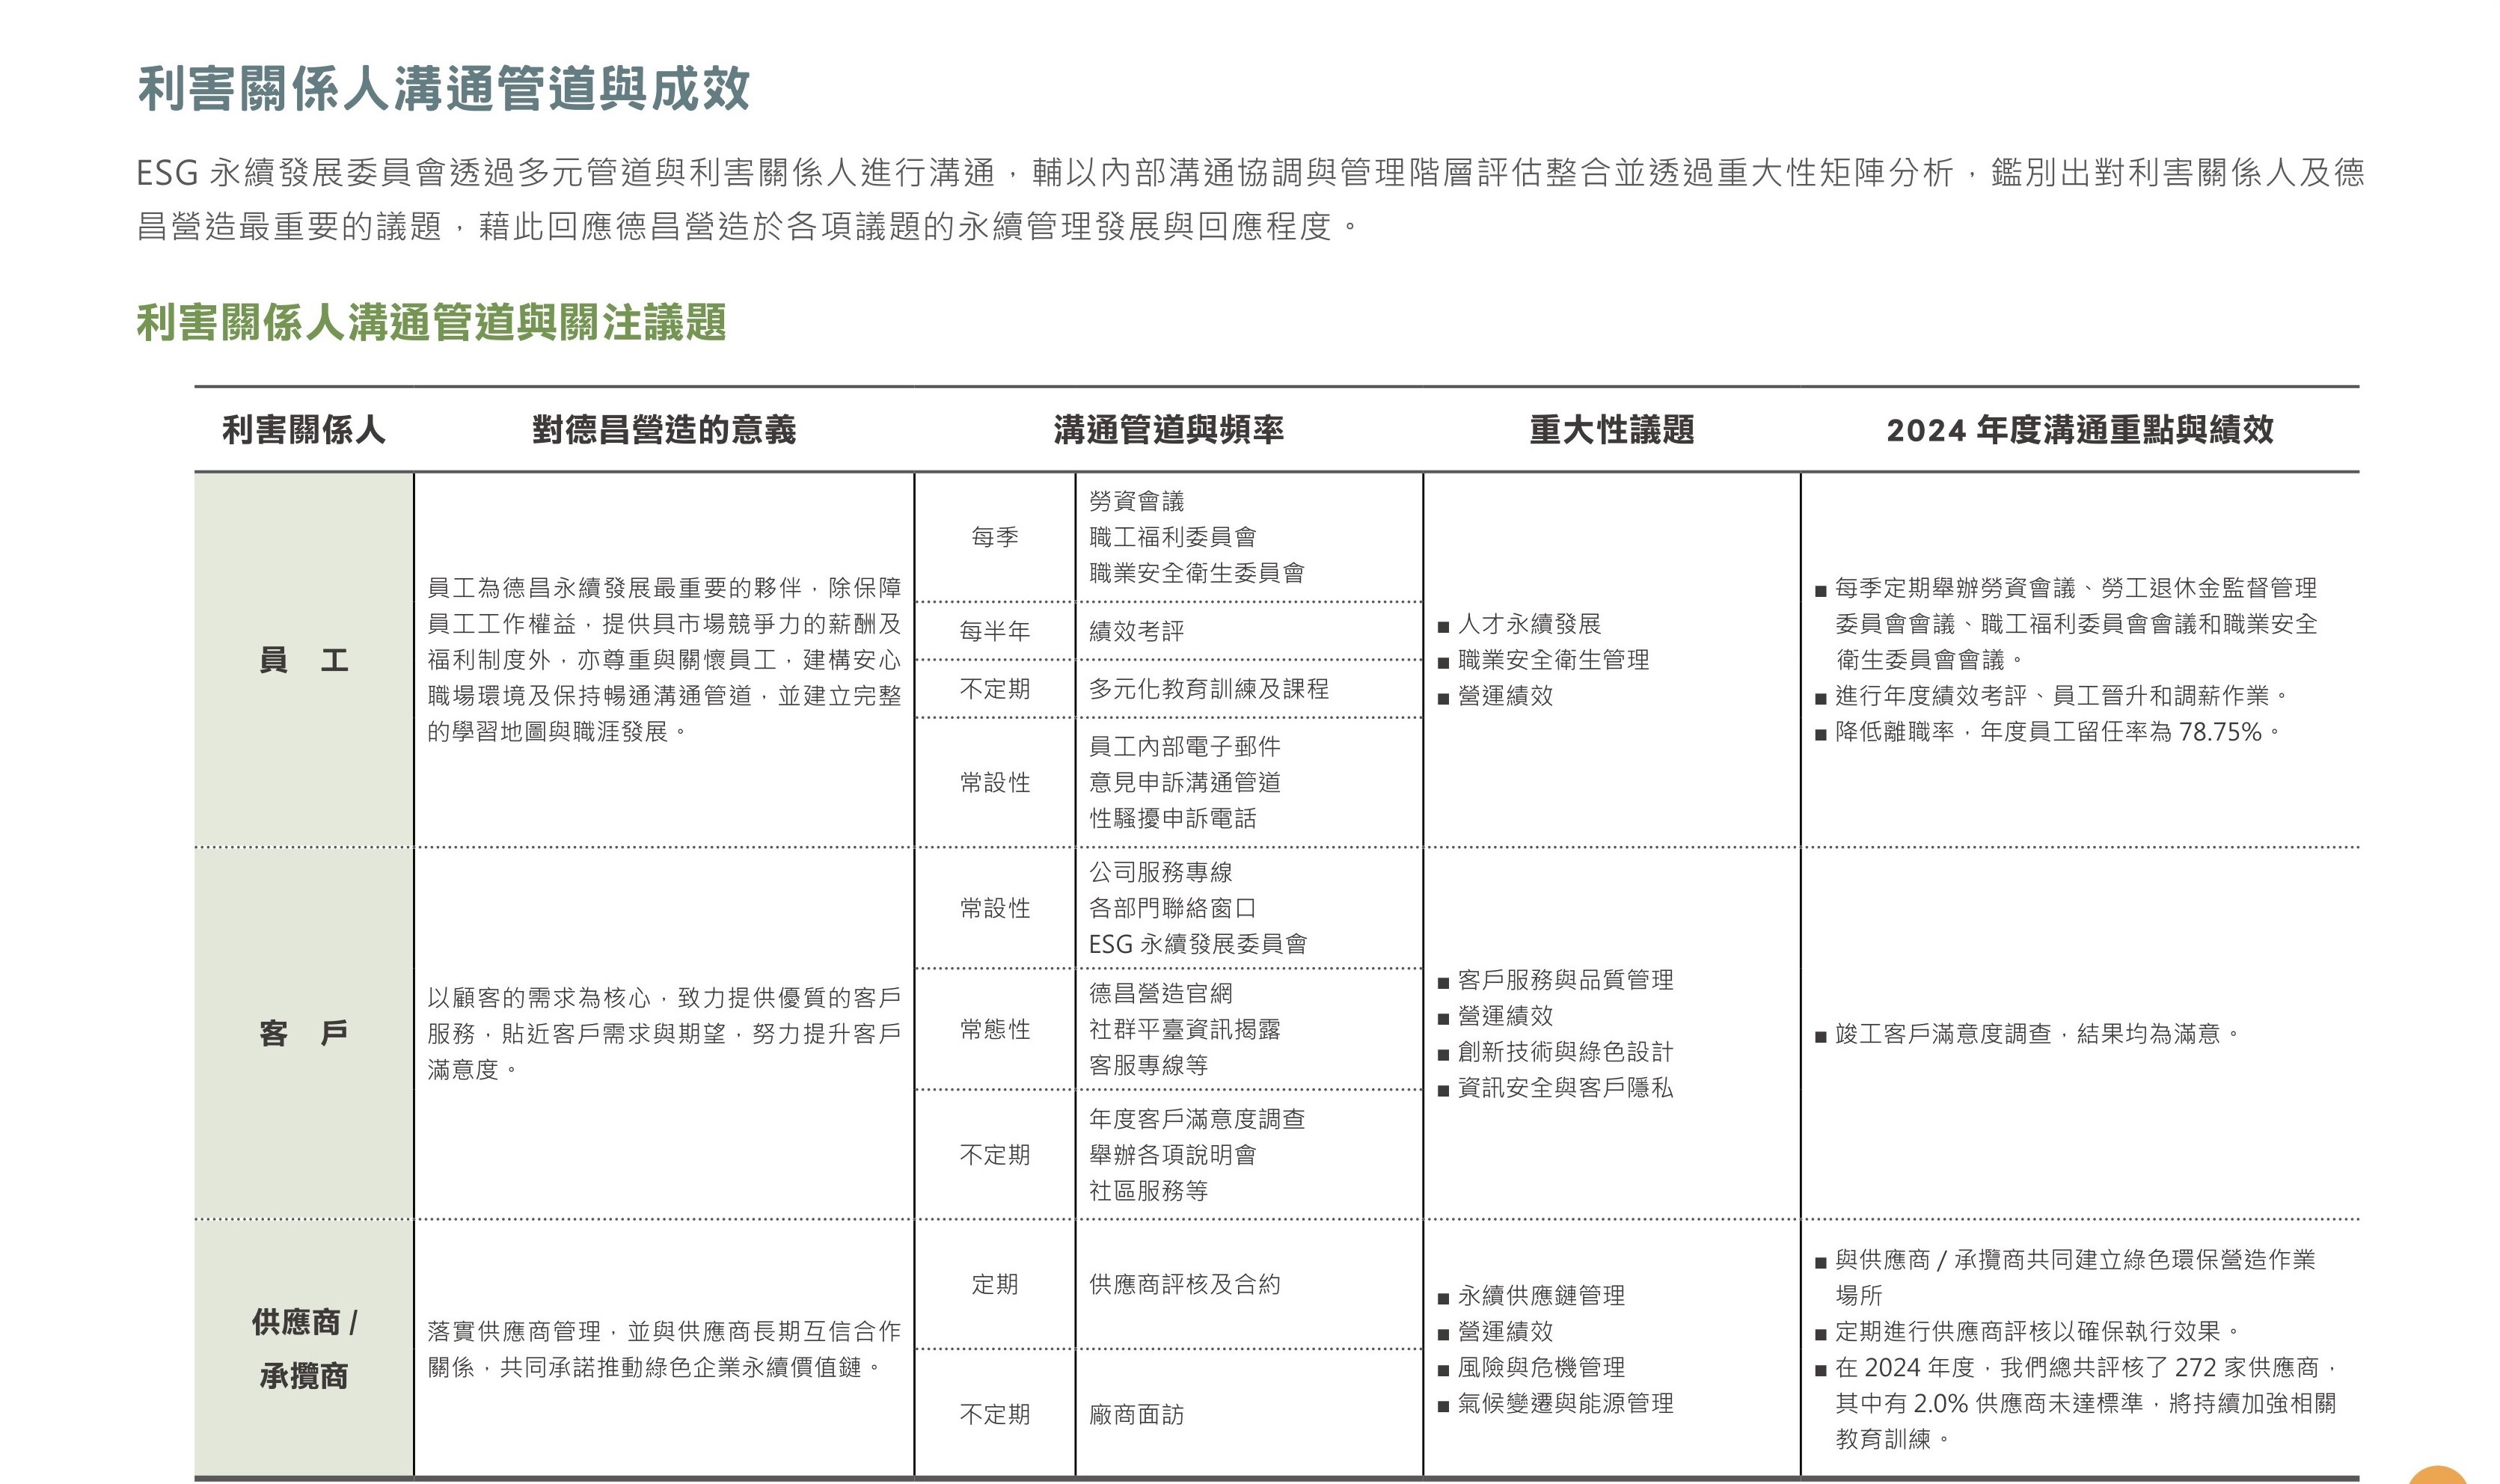Click the 常態性 frequency cell

[994, 1029]
